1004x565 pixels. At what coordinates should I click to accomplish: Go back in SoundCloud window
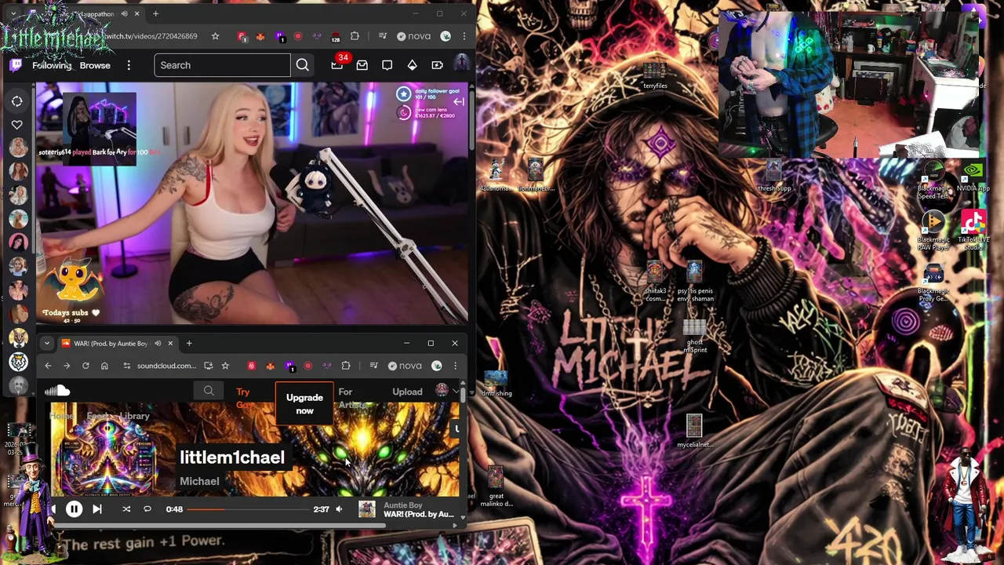[x=48, y=366]
